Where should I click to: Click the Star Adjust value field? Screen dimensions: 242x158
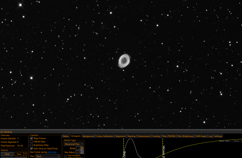tap(78, 152)
